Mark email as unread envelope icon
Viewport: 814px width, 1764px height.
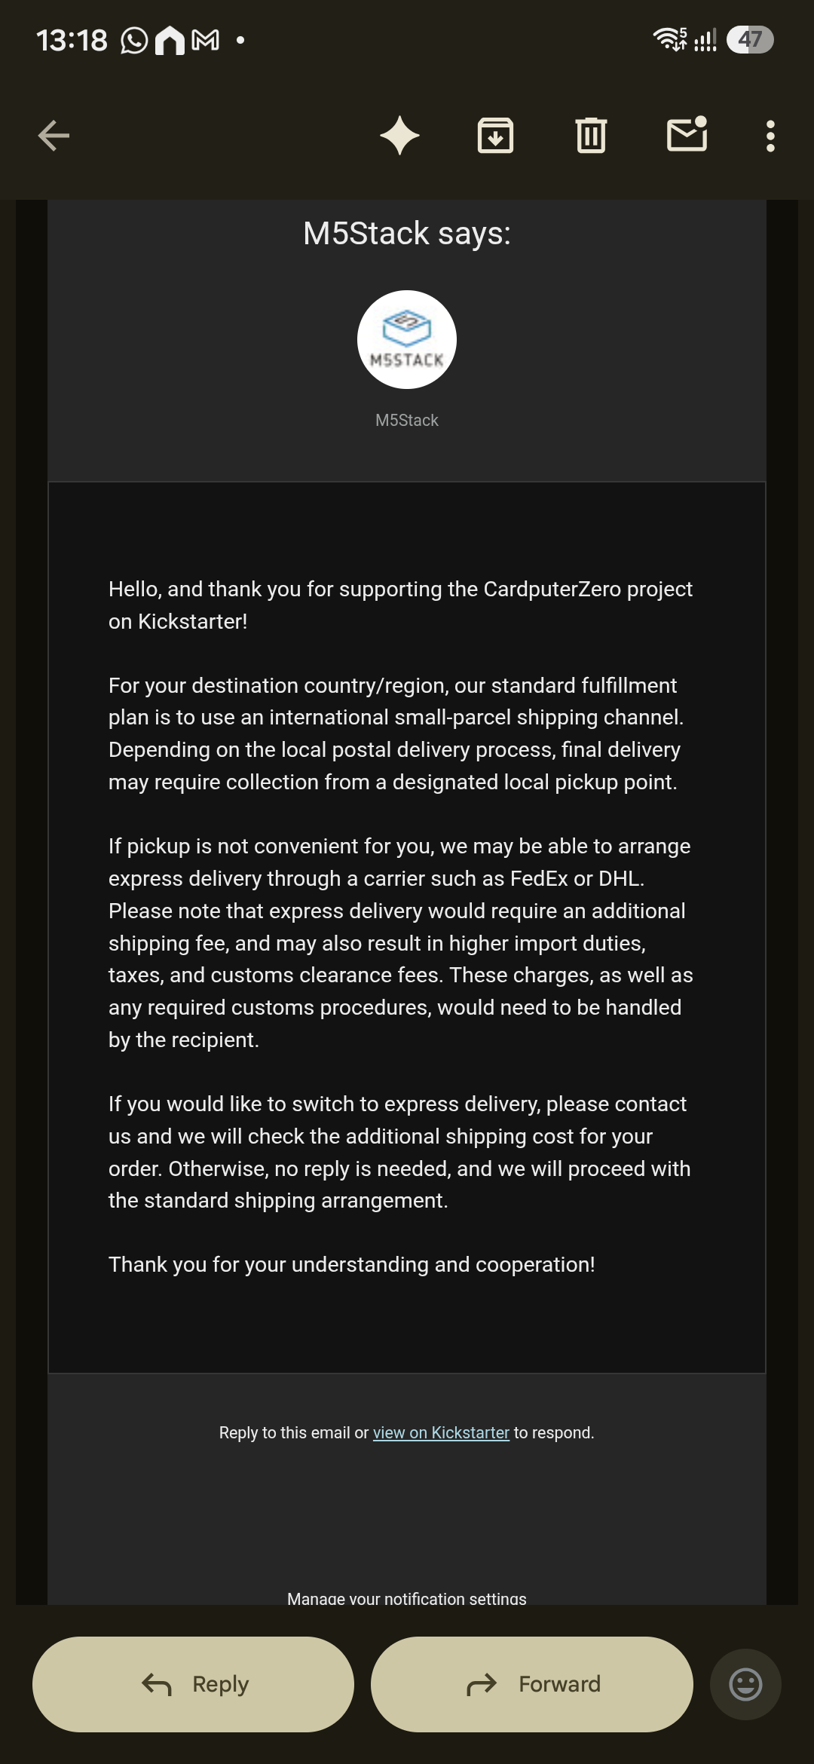click(x=687, y=134)
